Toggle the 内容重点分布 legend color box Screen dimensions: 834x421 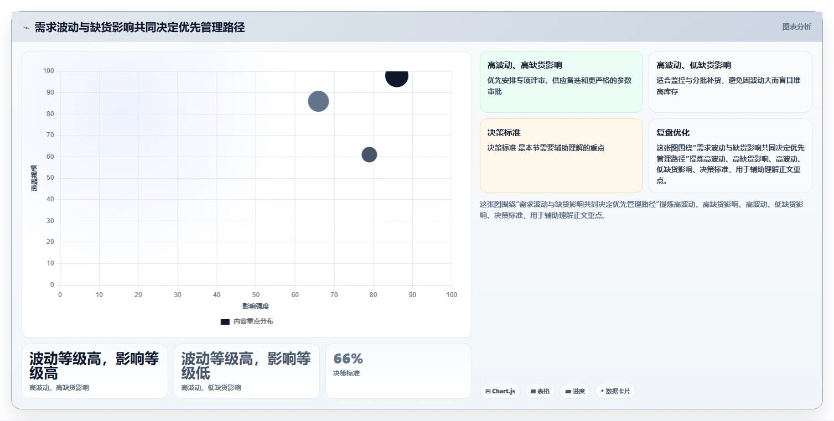point(225,321)
